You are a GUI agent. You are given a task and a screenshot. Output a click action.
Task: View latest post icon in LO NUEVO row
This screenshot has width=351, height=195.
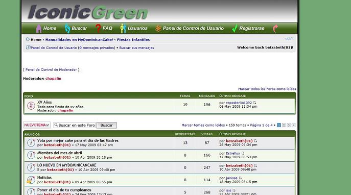[x=255, y=165]
